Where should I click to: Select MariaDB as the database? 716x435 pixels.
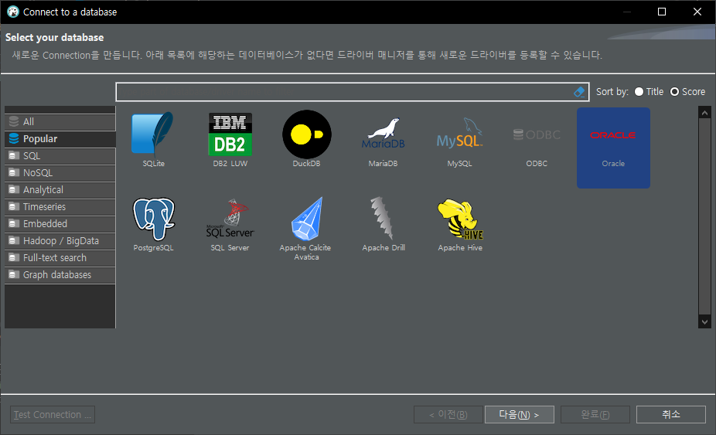(x=383, y=134)
